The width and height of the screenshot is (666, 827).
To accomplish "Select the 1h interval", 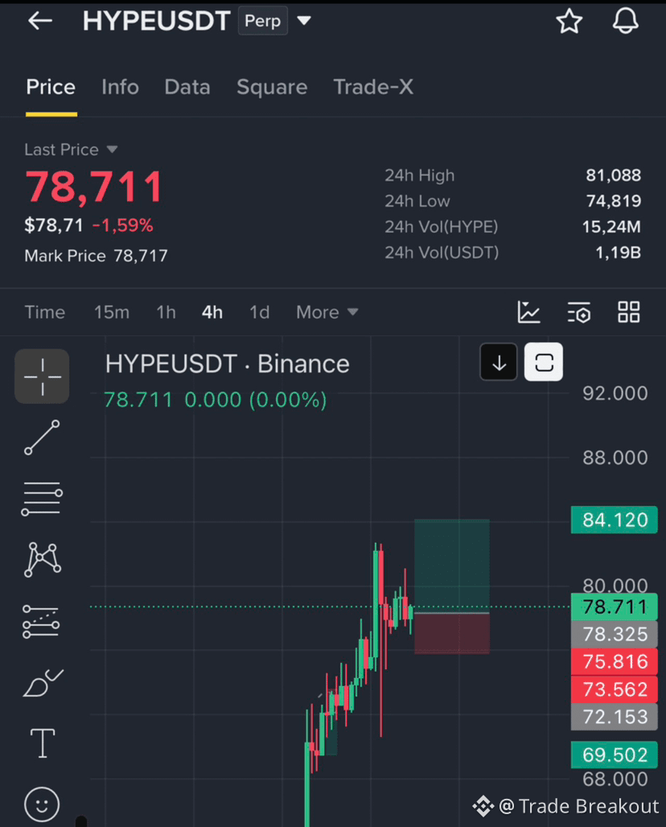I will tap(166, 312).
